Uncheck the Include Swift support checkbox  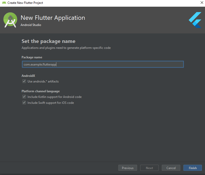24,103
